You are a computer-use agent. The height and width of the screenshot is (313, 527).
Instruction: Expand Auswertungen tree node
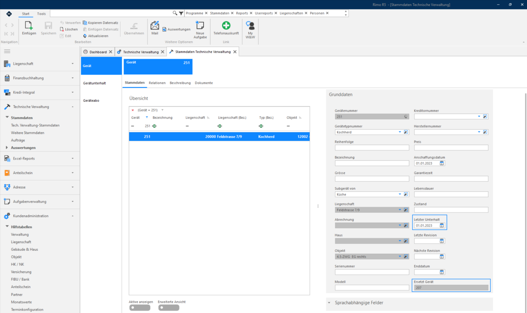click(x=7, y=148)
